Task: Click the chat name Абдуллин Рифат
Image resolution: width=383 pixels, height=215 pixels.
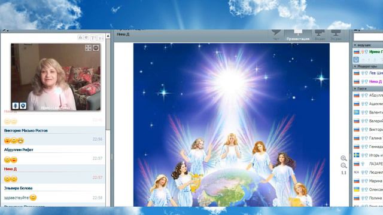Action: point(19,150)
